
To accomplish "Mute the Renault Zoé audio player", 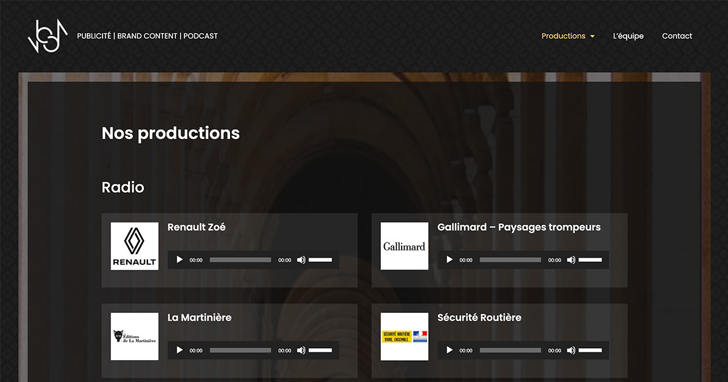I will pos(301,260).
